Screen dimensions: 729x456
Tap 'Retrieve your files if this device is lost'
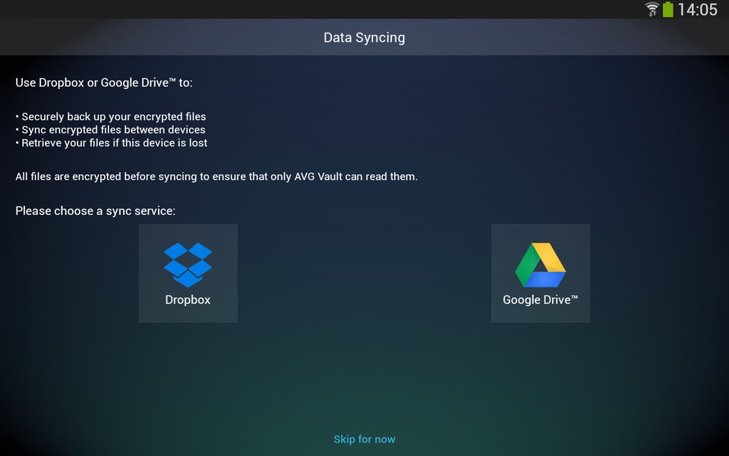111,143
